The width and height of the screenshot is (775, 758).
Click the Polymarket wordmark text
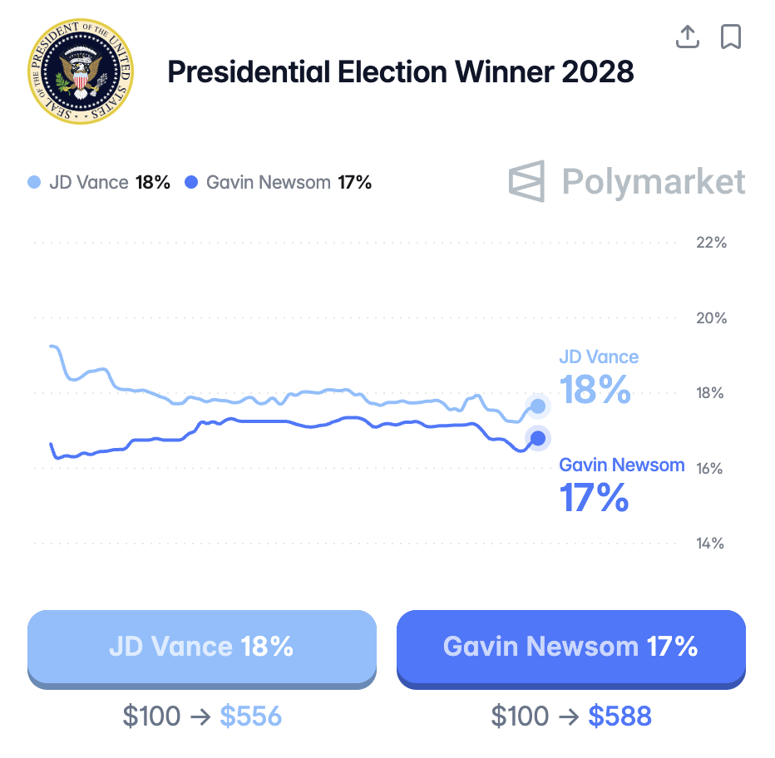pyautogui.click(x=654, y=181)
